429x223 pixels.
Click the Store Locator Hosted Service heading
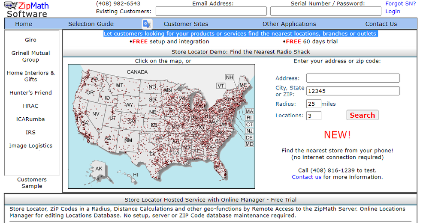pos(210,200)
